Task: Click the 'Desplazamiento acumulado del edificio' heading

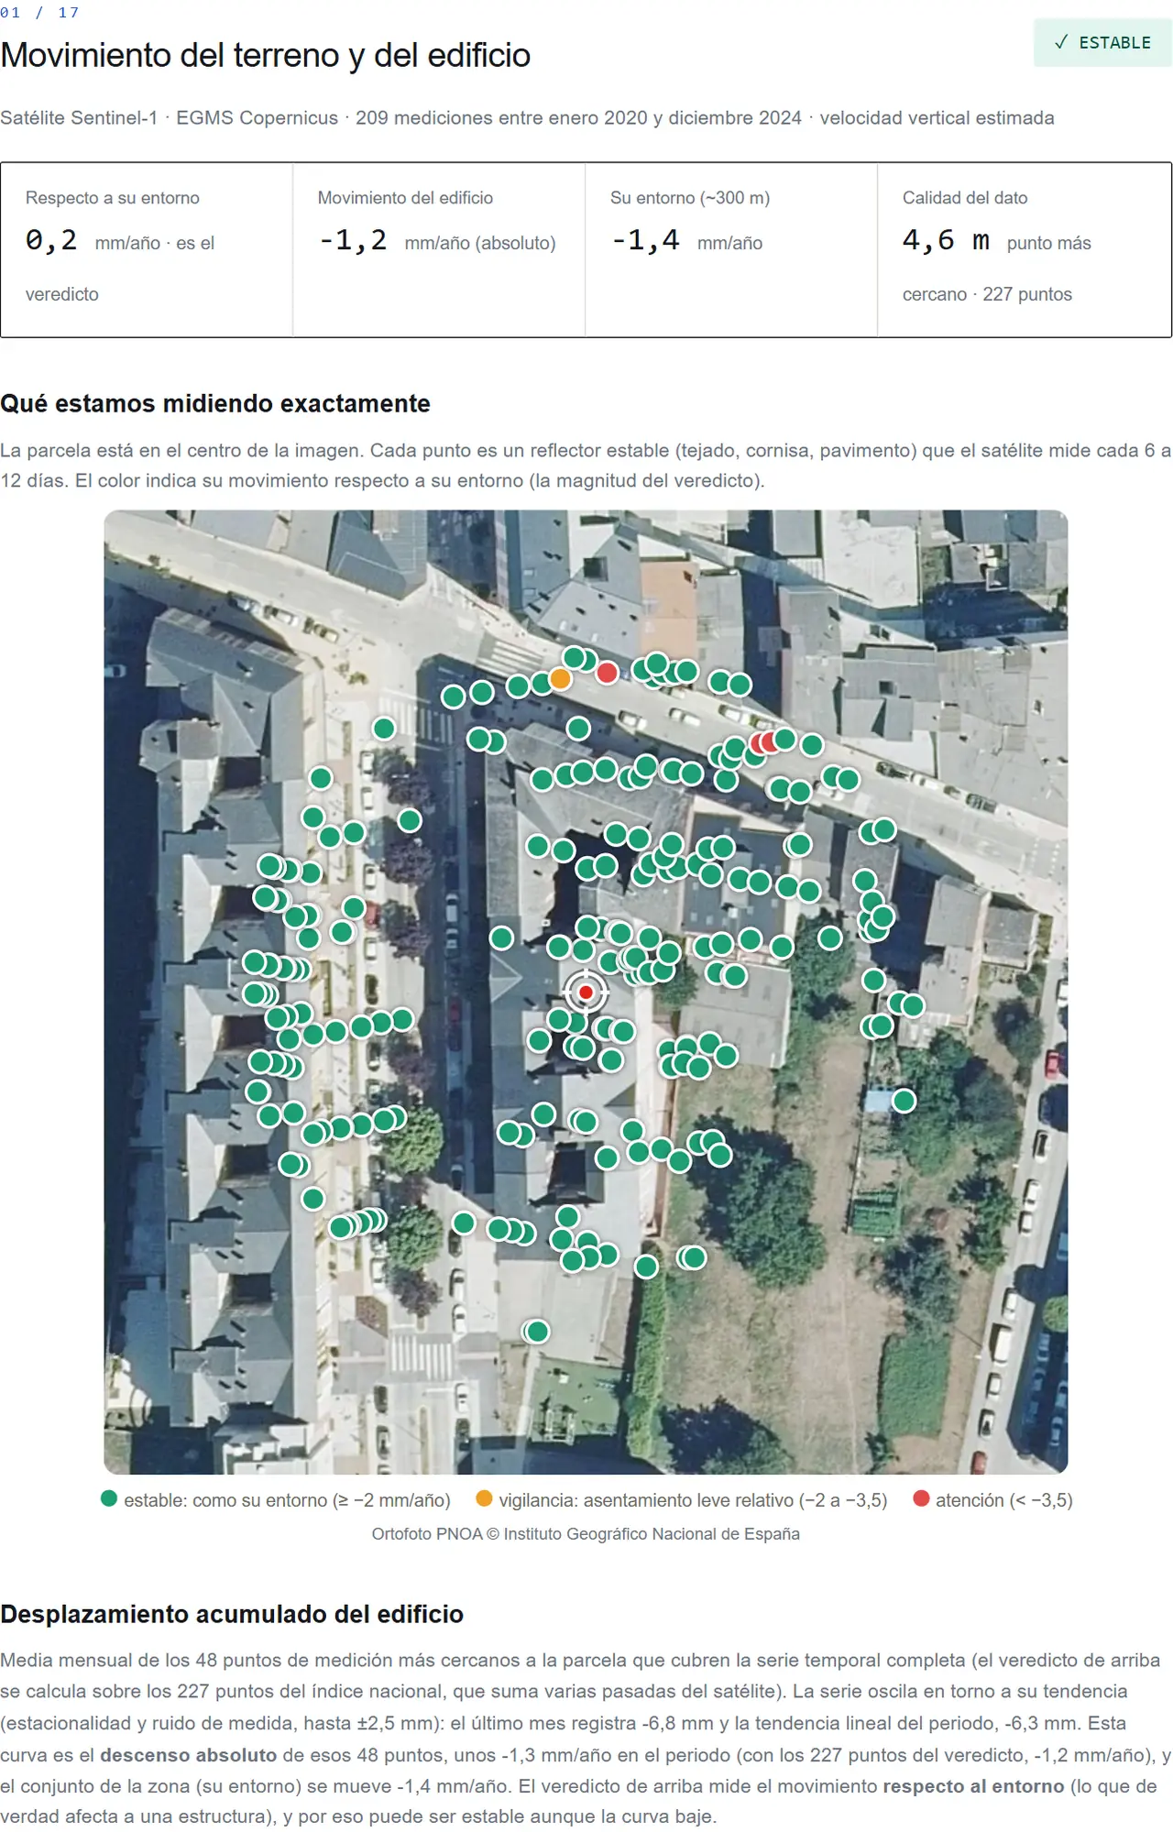Action: click(x=232, y=1614)
